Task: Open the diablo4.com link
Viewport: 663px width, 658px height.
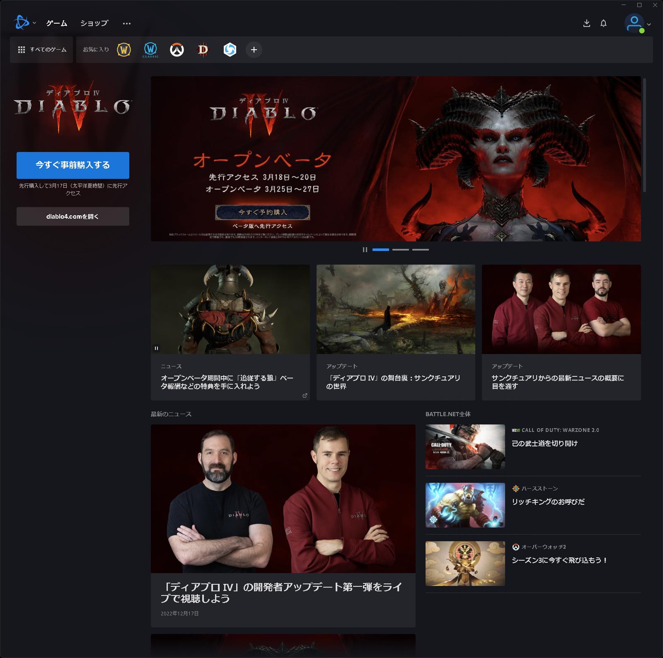Action: click(x=73, y=216)
